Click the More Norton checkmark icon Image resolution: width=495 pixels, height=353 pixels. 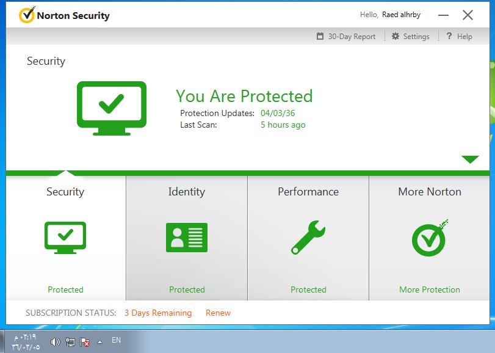pyautogui.click(x=430, y=238)
